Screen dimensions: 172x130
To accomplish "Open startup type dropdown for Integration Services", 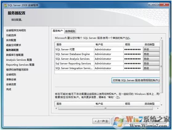I will pyautogui.click(x=151, y=68).
